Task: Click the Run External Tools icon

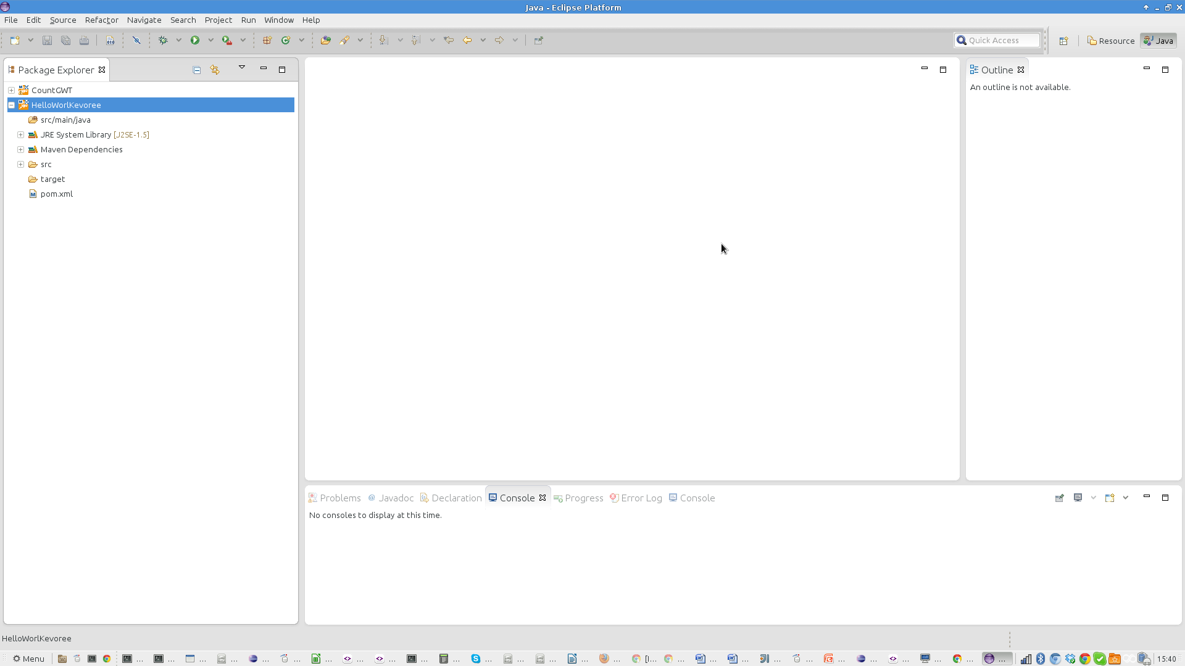Action: [227, 40]
